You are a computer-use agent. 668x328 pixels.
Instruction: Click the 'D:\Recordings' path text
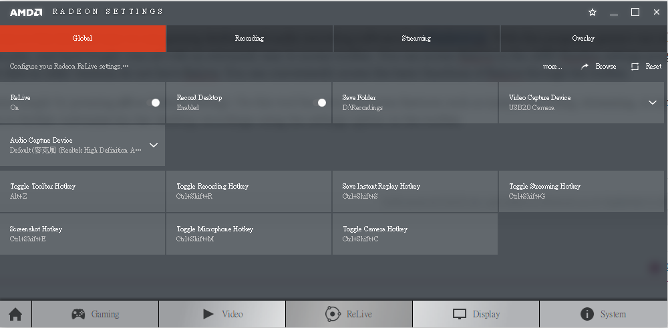[363, 107]
